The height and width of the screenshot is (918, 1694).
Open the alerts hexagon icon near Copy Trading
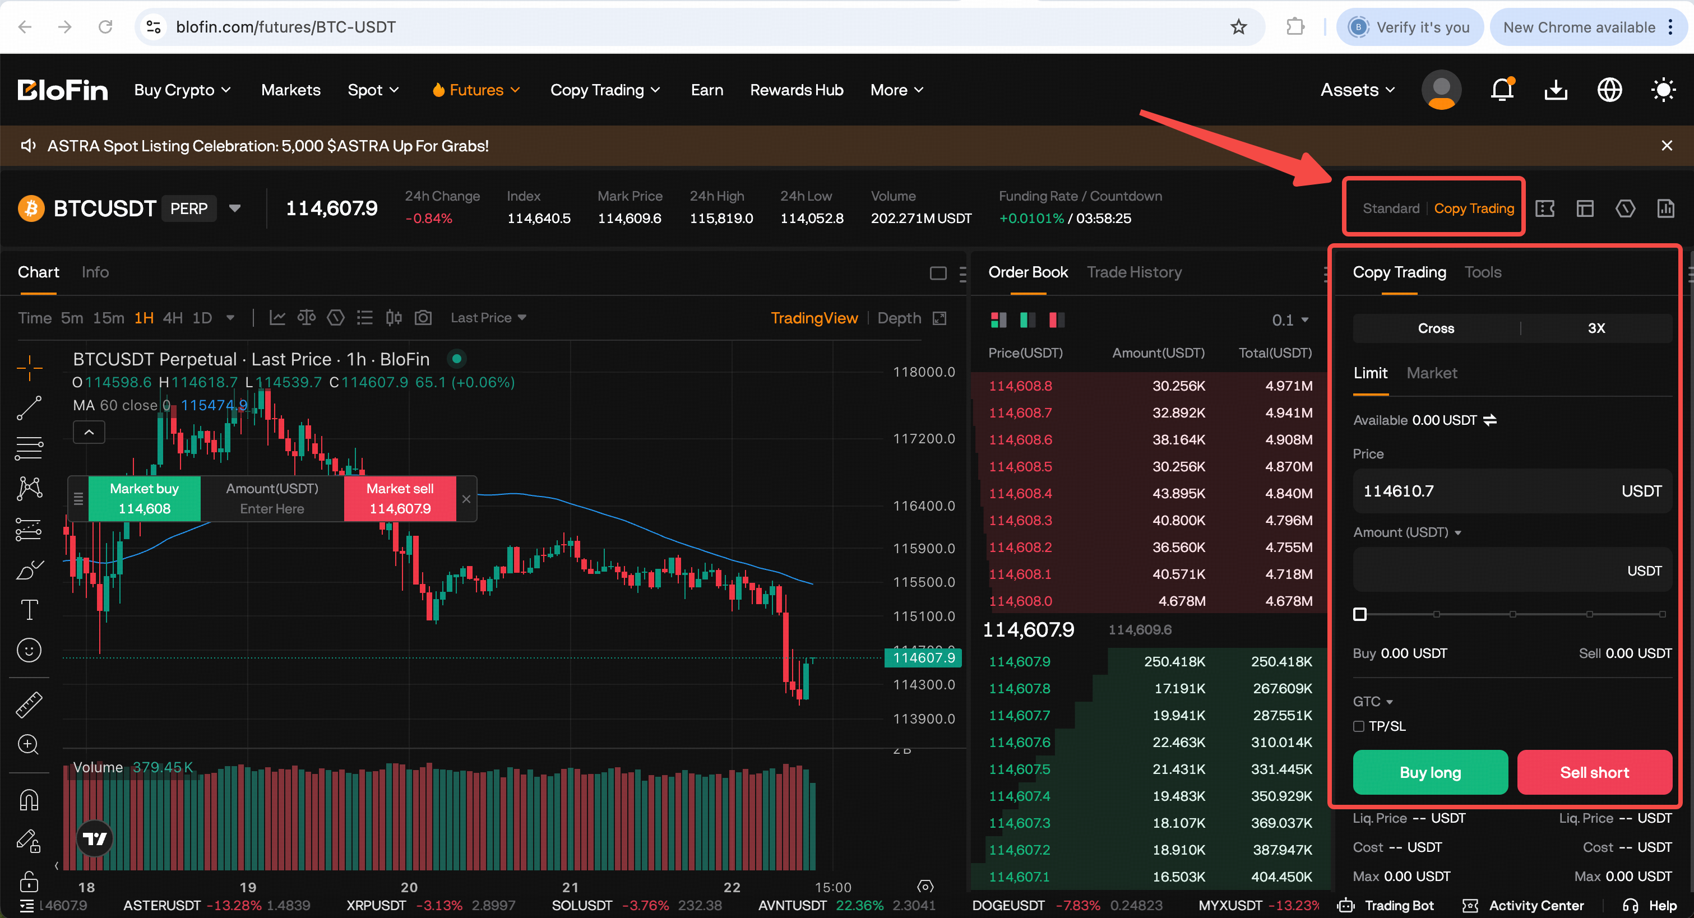(x=1625, y=208)
